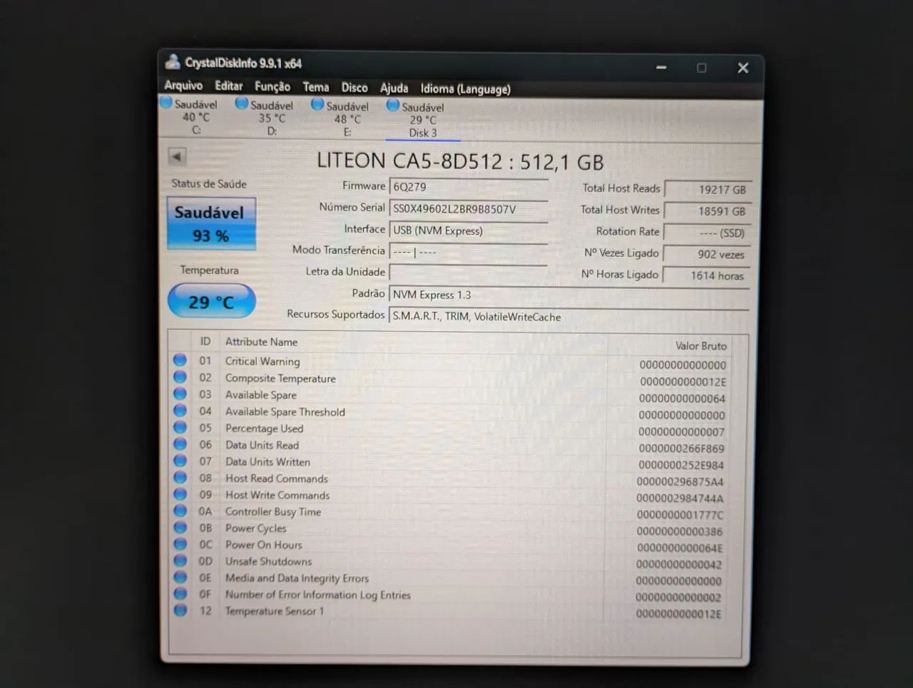Select the Composite Temperature attribute text
The width and height of the screenshot is (913, 688).
[280, 378]
